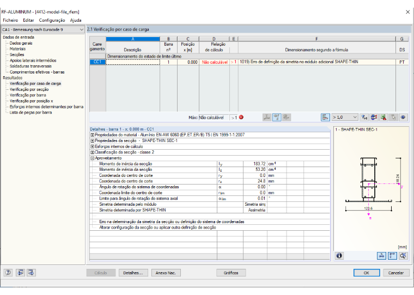Open the Ajuda menu
The height and width of the screenshot is (295, 414).
point(76,20)
